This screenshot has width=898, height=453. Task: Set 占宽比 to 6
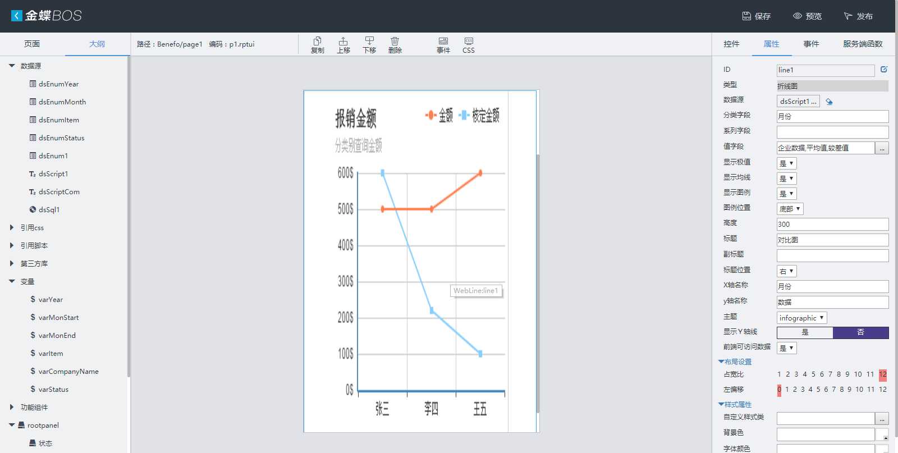pyautogui.click(x=822, y=374)
